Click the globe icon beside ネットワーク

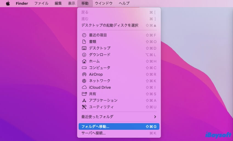tap(84, 81)
